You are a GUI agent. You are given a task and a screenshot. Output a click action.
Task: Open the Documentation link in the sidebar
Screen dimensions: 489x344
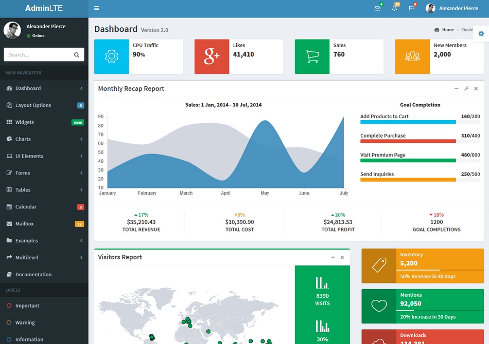(33, 274)
